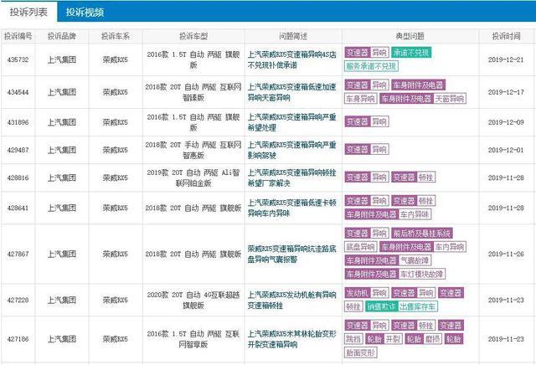The image size is (536, 365).
Task: Select complaint number 431896
Action: (18, 122)
